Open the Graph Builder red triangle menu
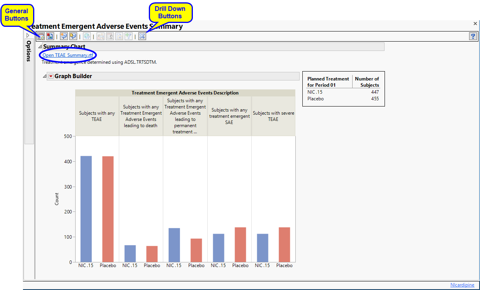 (x=51, y=76)
